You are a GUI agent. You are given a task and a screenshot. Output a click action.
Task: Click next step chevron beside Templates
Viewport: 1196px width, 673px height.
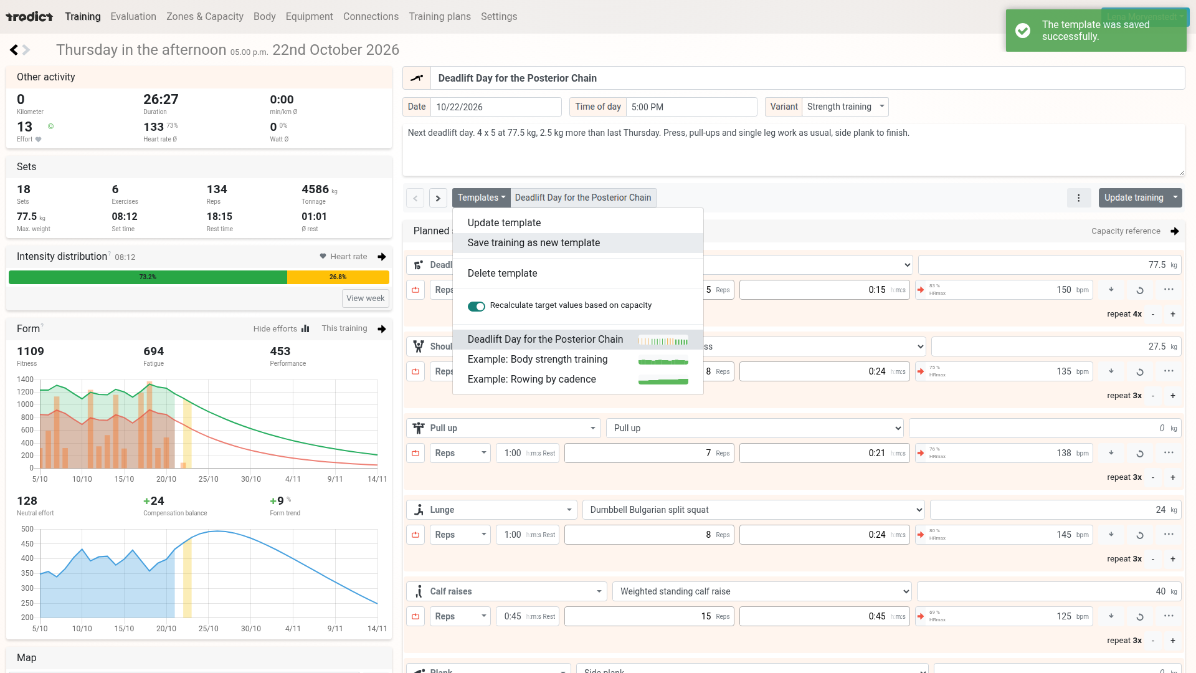point(438,198)
